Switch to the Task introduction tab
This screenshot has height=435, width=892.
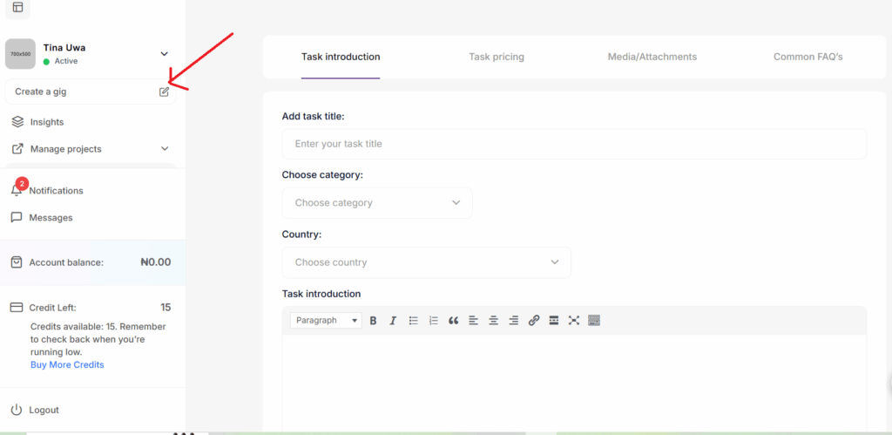point(341,57)
